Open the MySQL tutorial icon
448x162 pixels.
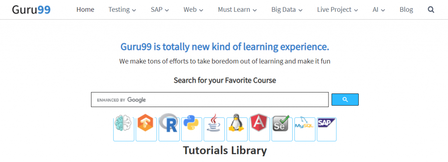pyautogui.click(x=305, y=129)
